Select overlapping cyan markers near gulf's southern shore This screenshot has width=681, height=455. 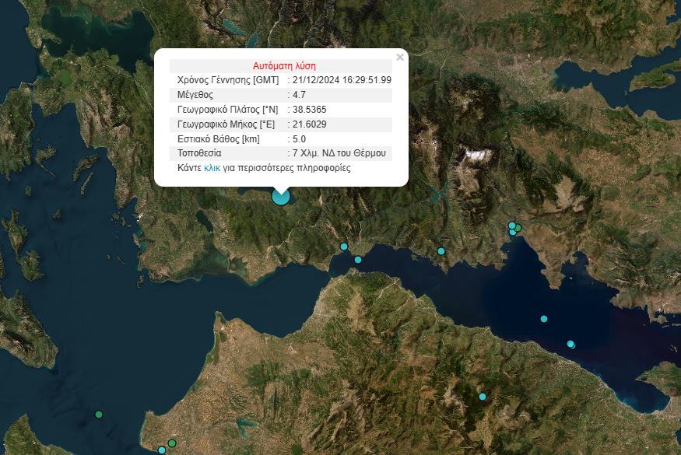pyautogui.click(x=571, y=345)
